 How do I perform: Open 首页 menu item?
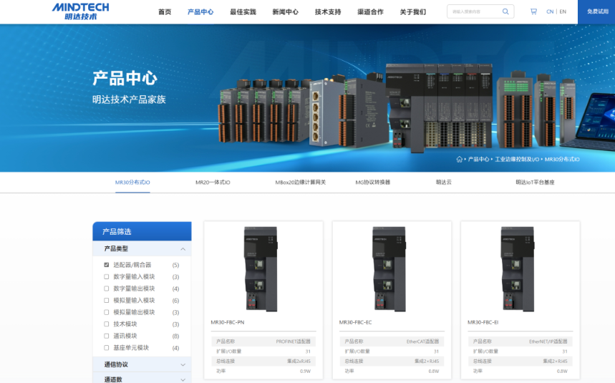coord(165,11)
